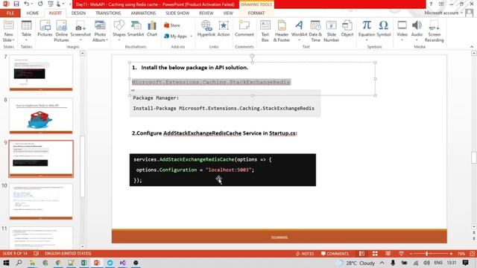Open Online Pictures tool

61,31
